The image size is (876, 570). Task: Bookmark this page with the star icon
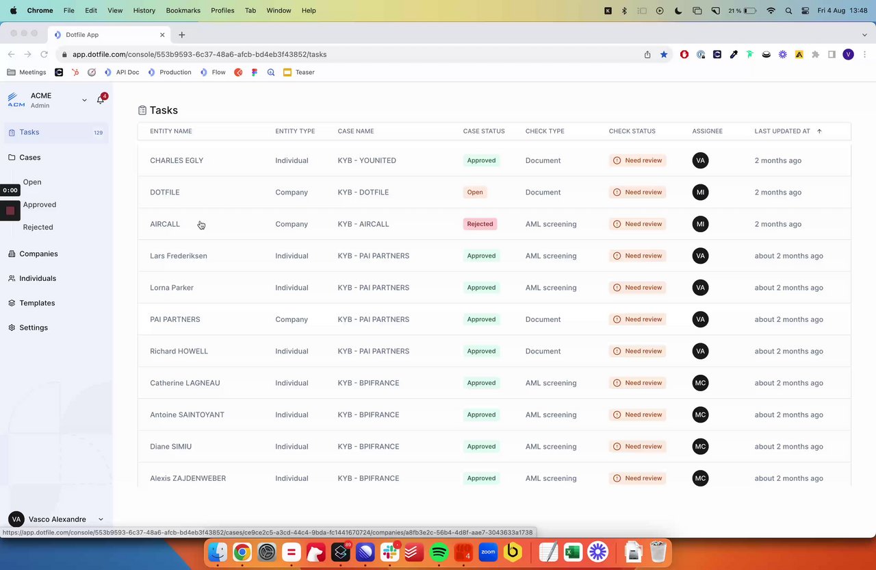coord(664,54)
